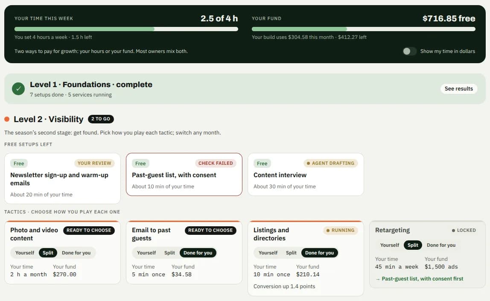Click the YOUR REVIEW status badge
The width and height of the screenshot is (490, 301).
pyautogui.click(x=94, y=163)
